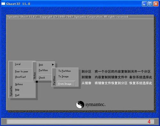160x126 pixels.
Task: Select Quit to exit Ghost
Action: tap(17, 95)
